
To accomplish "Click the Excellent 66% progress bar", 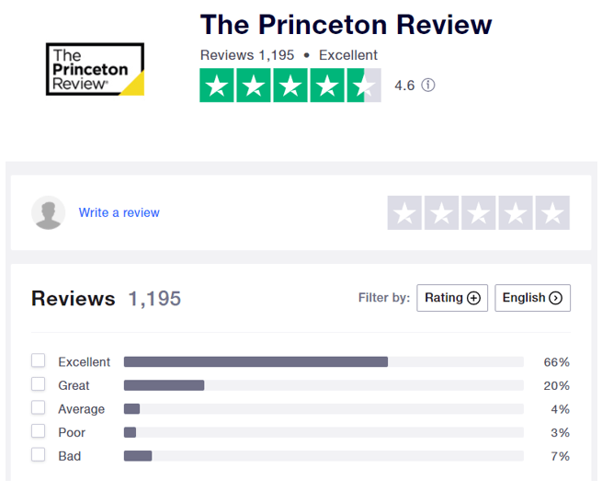I will (x=324, y=362).
